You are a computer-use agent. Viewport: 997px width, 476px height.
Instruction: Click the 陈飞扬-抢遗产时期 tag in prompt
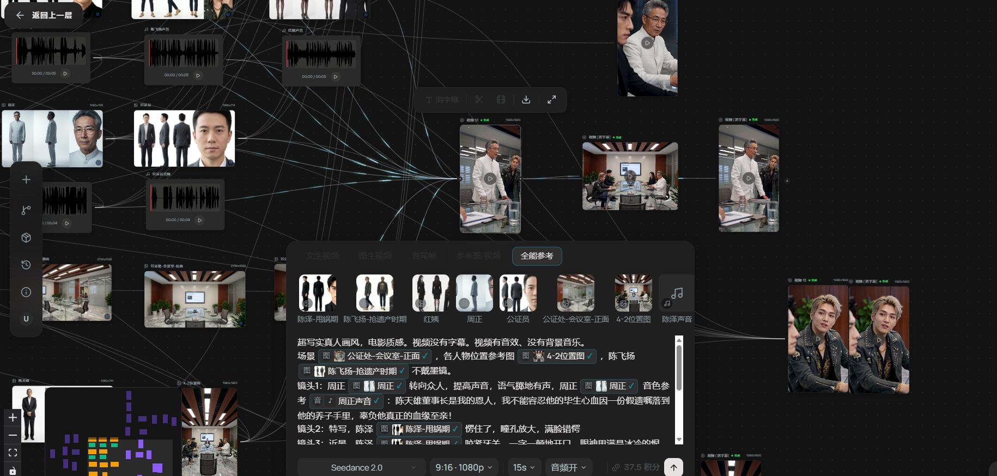tap(354, 371)
